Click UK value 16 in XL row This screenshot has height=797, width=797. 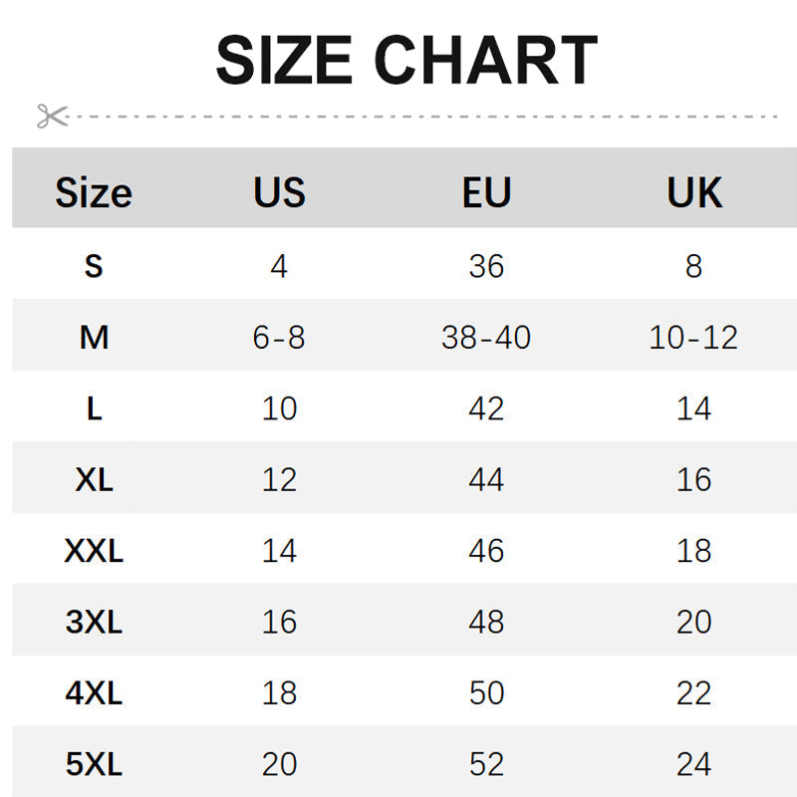[x=694, y=479]
